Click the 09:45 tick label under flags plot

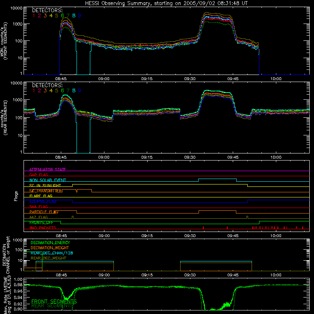click(233, 236)
